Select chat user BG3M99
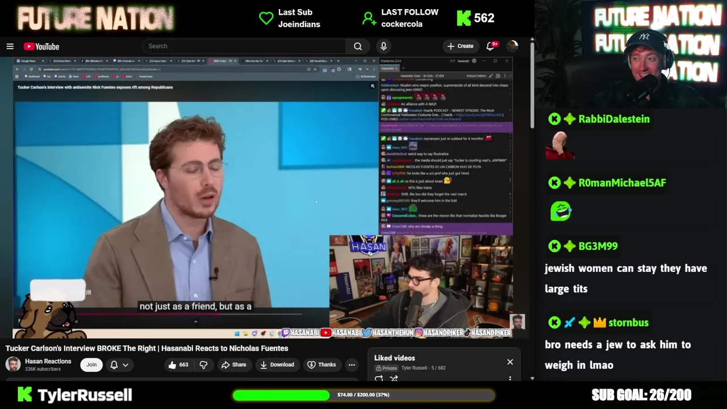The width and height of the screenshot is (727, 409). (598, 246)
